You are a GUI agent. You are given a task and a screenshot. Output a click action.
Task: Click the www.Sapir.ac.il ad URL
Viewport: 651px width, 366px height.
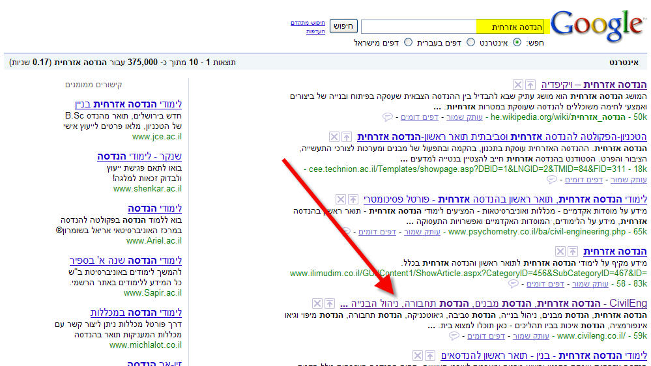(x=152, y=293)
